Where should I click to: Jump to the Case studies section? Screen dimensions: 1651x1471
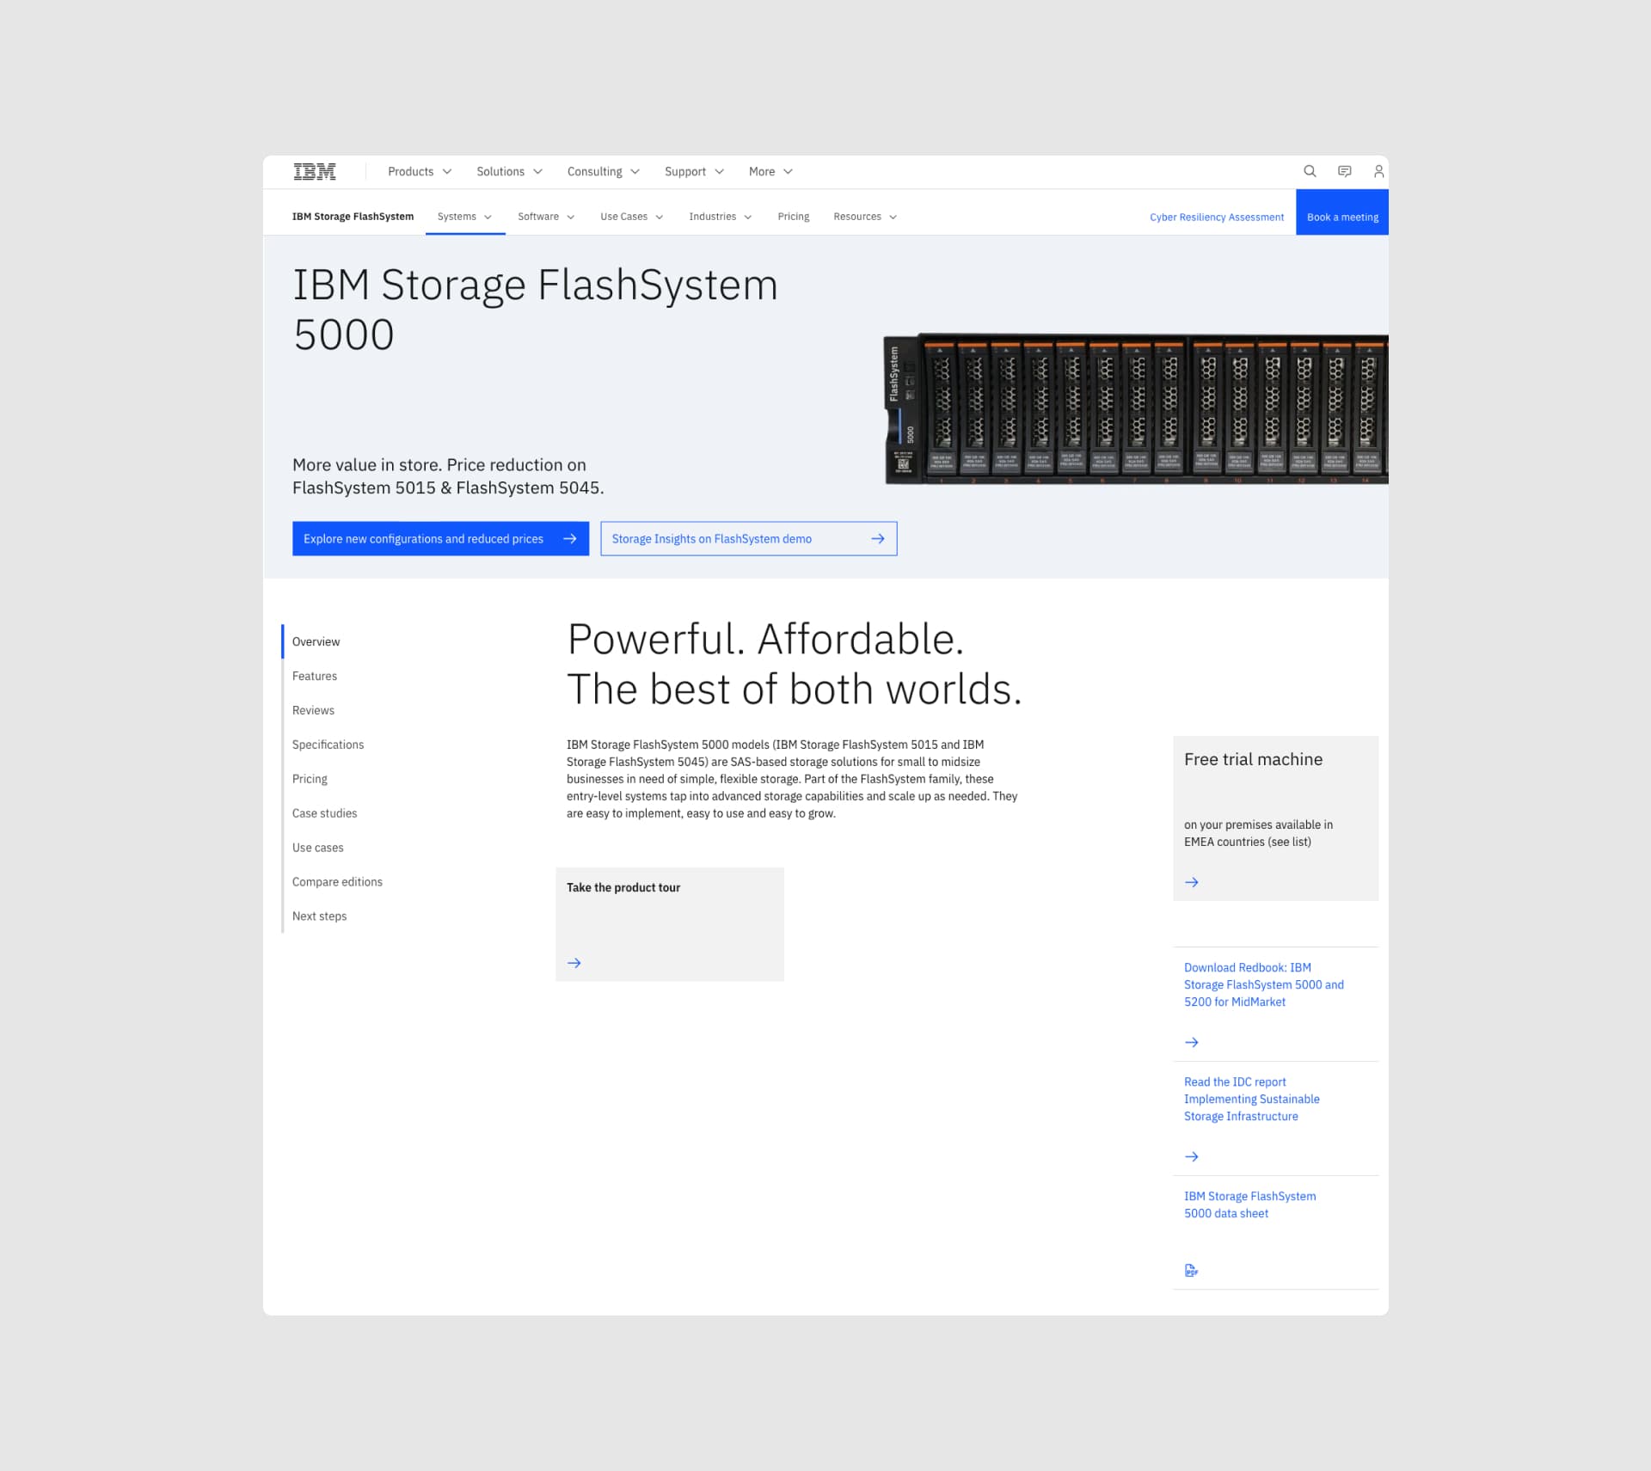click(x=324, y=814)
